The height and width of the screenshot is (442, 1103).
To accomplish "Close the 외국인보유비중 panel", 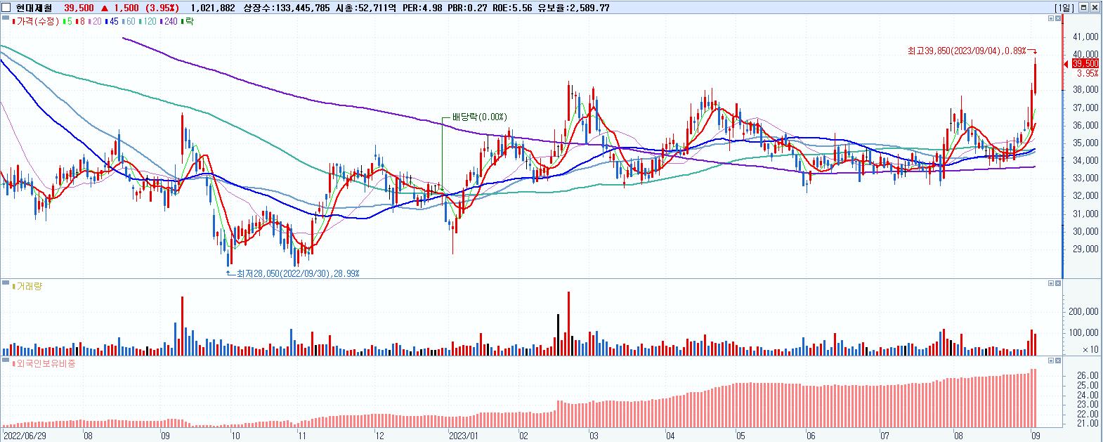I will tap(1058, 360).
